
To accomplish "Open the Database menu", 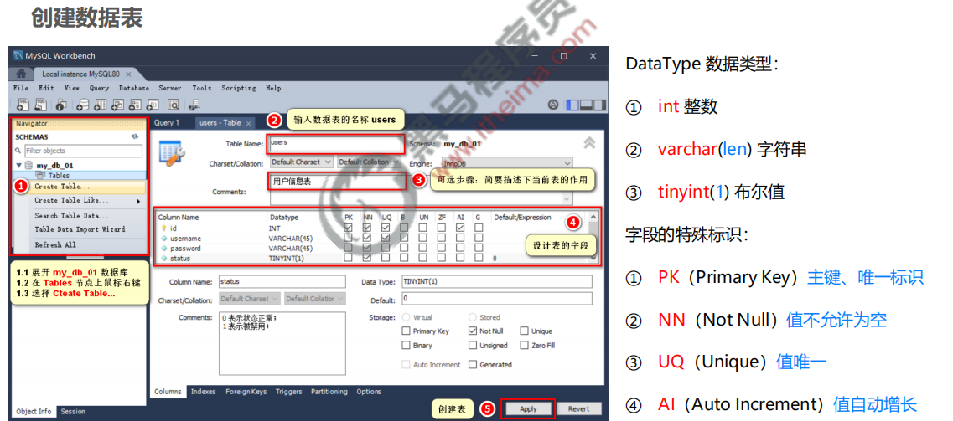I will (x=133, y=88).
